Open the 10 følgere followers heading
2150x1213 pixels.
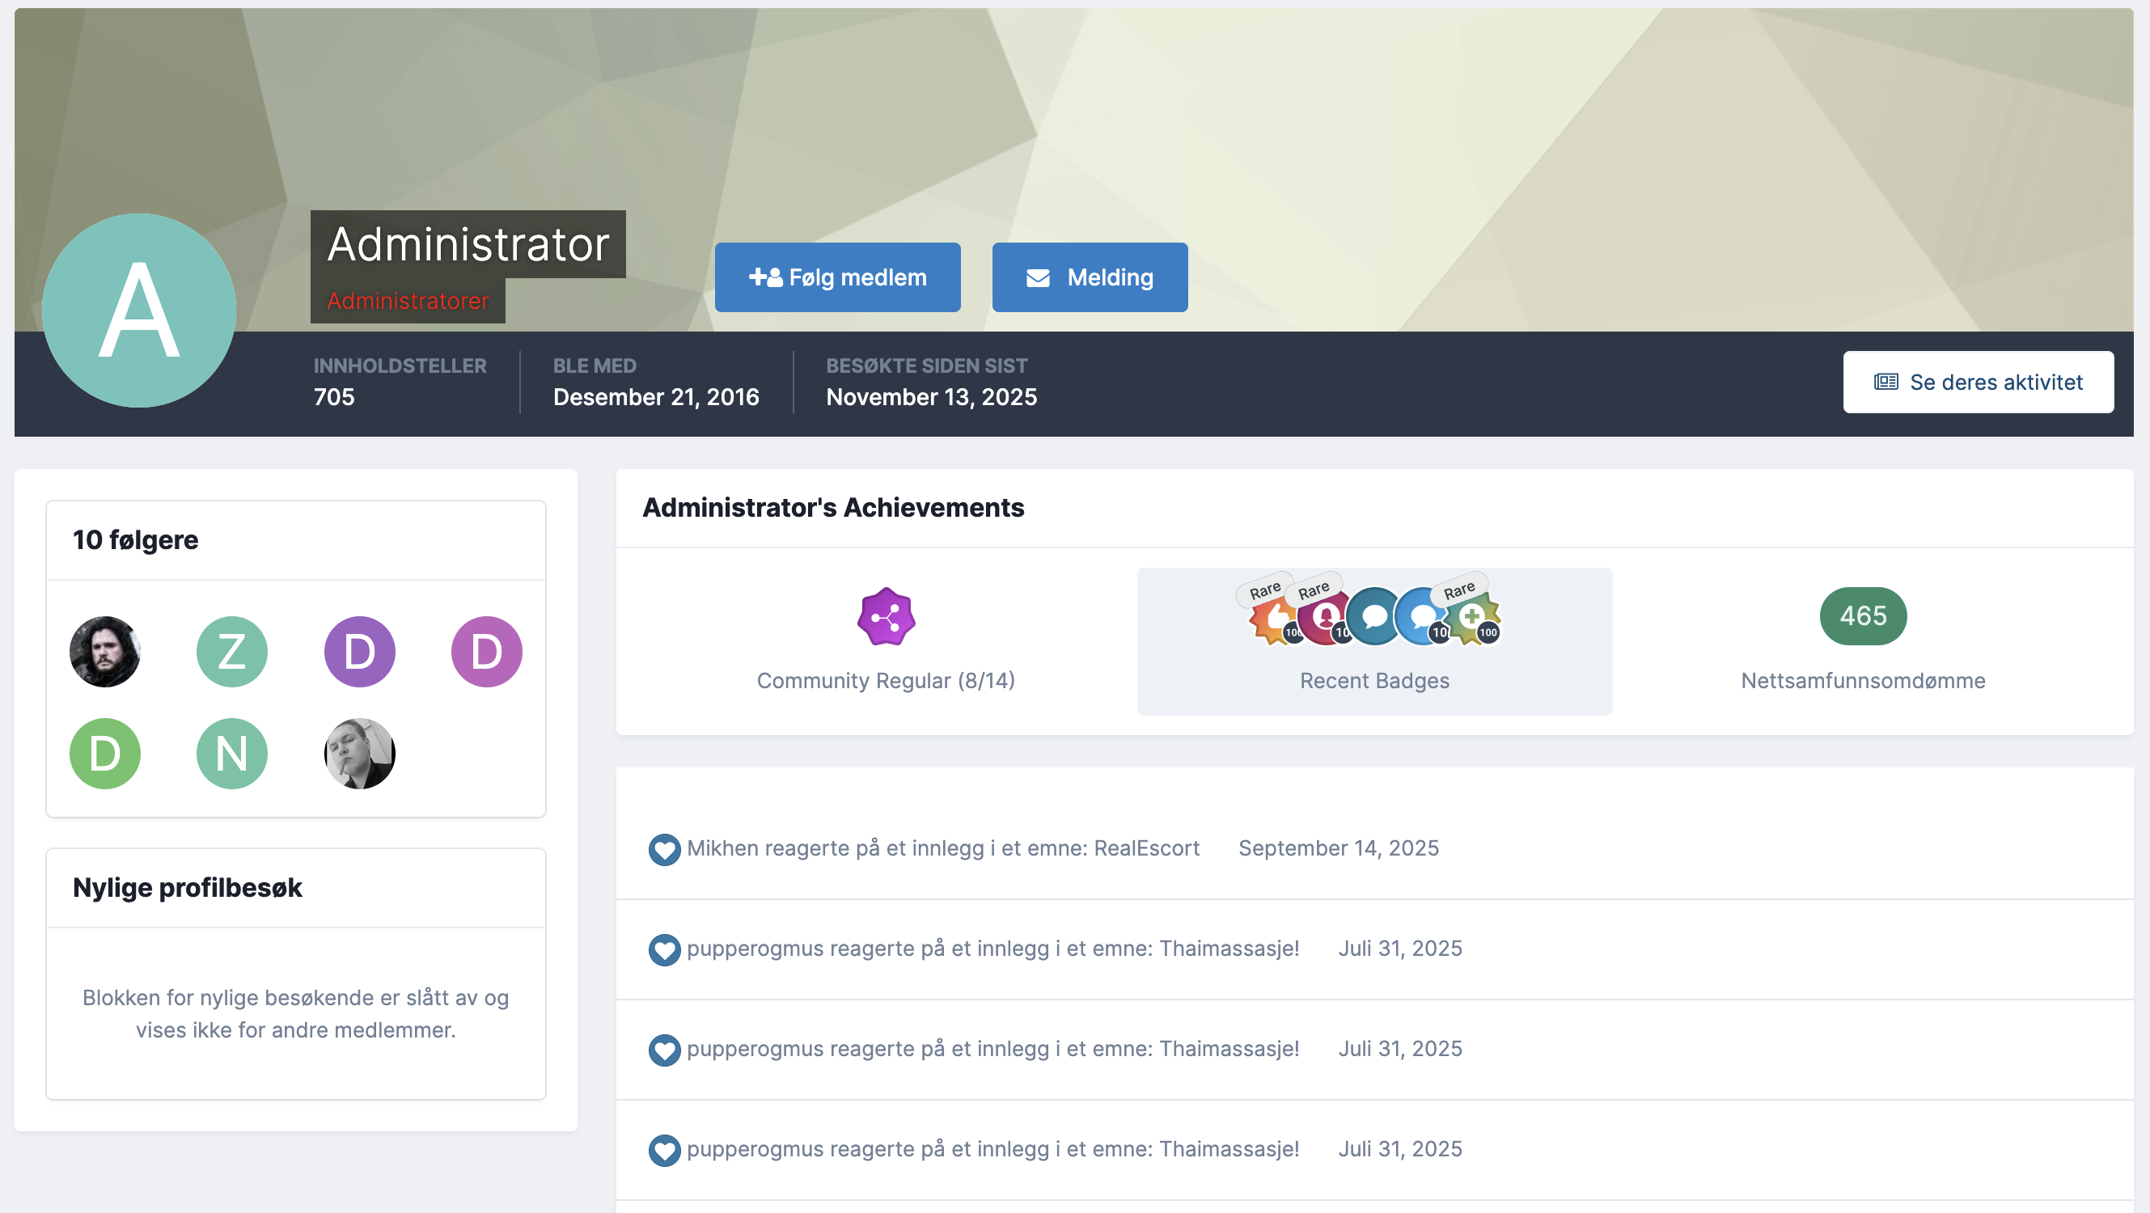[136, 539]
